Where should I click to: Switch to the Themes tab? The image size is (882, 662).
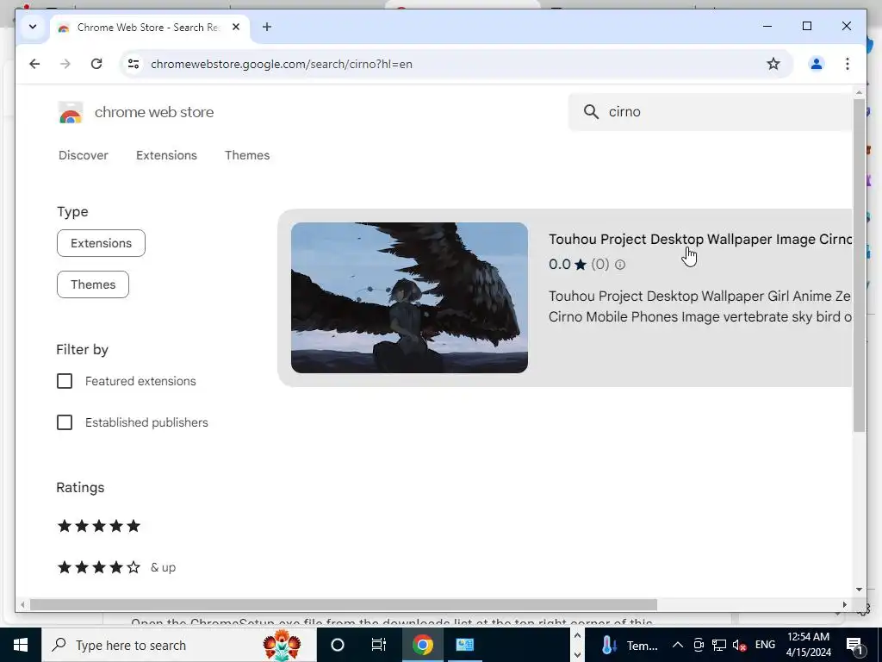[x=247, y=155]
